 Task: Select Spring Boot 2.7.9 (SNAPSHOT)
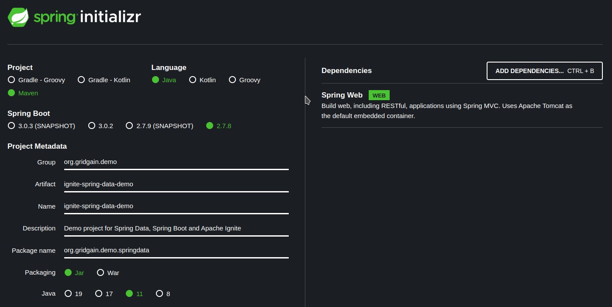pyautogui.click(x=159, y=126)
